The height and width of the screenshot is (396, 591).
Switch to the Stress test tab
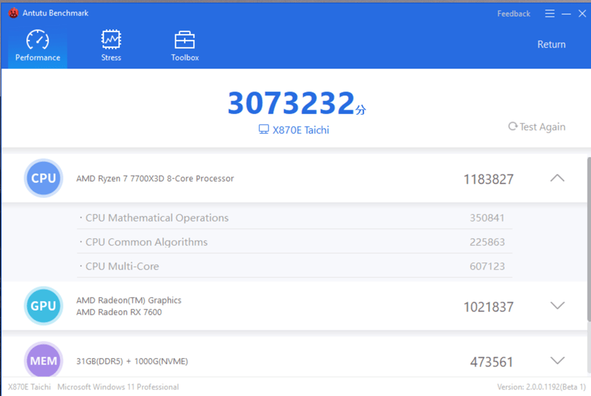[x=111, y=46]
